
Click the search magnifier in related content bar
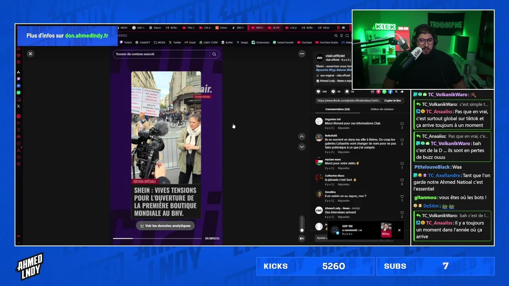pos(214,54)
